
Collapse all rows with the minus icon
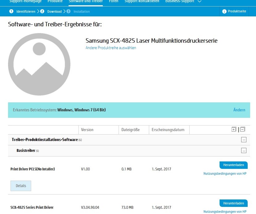click(243, 130)
